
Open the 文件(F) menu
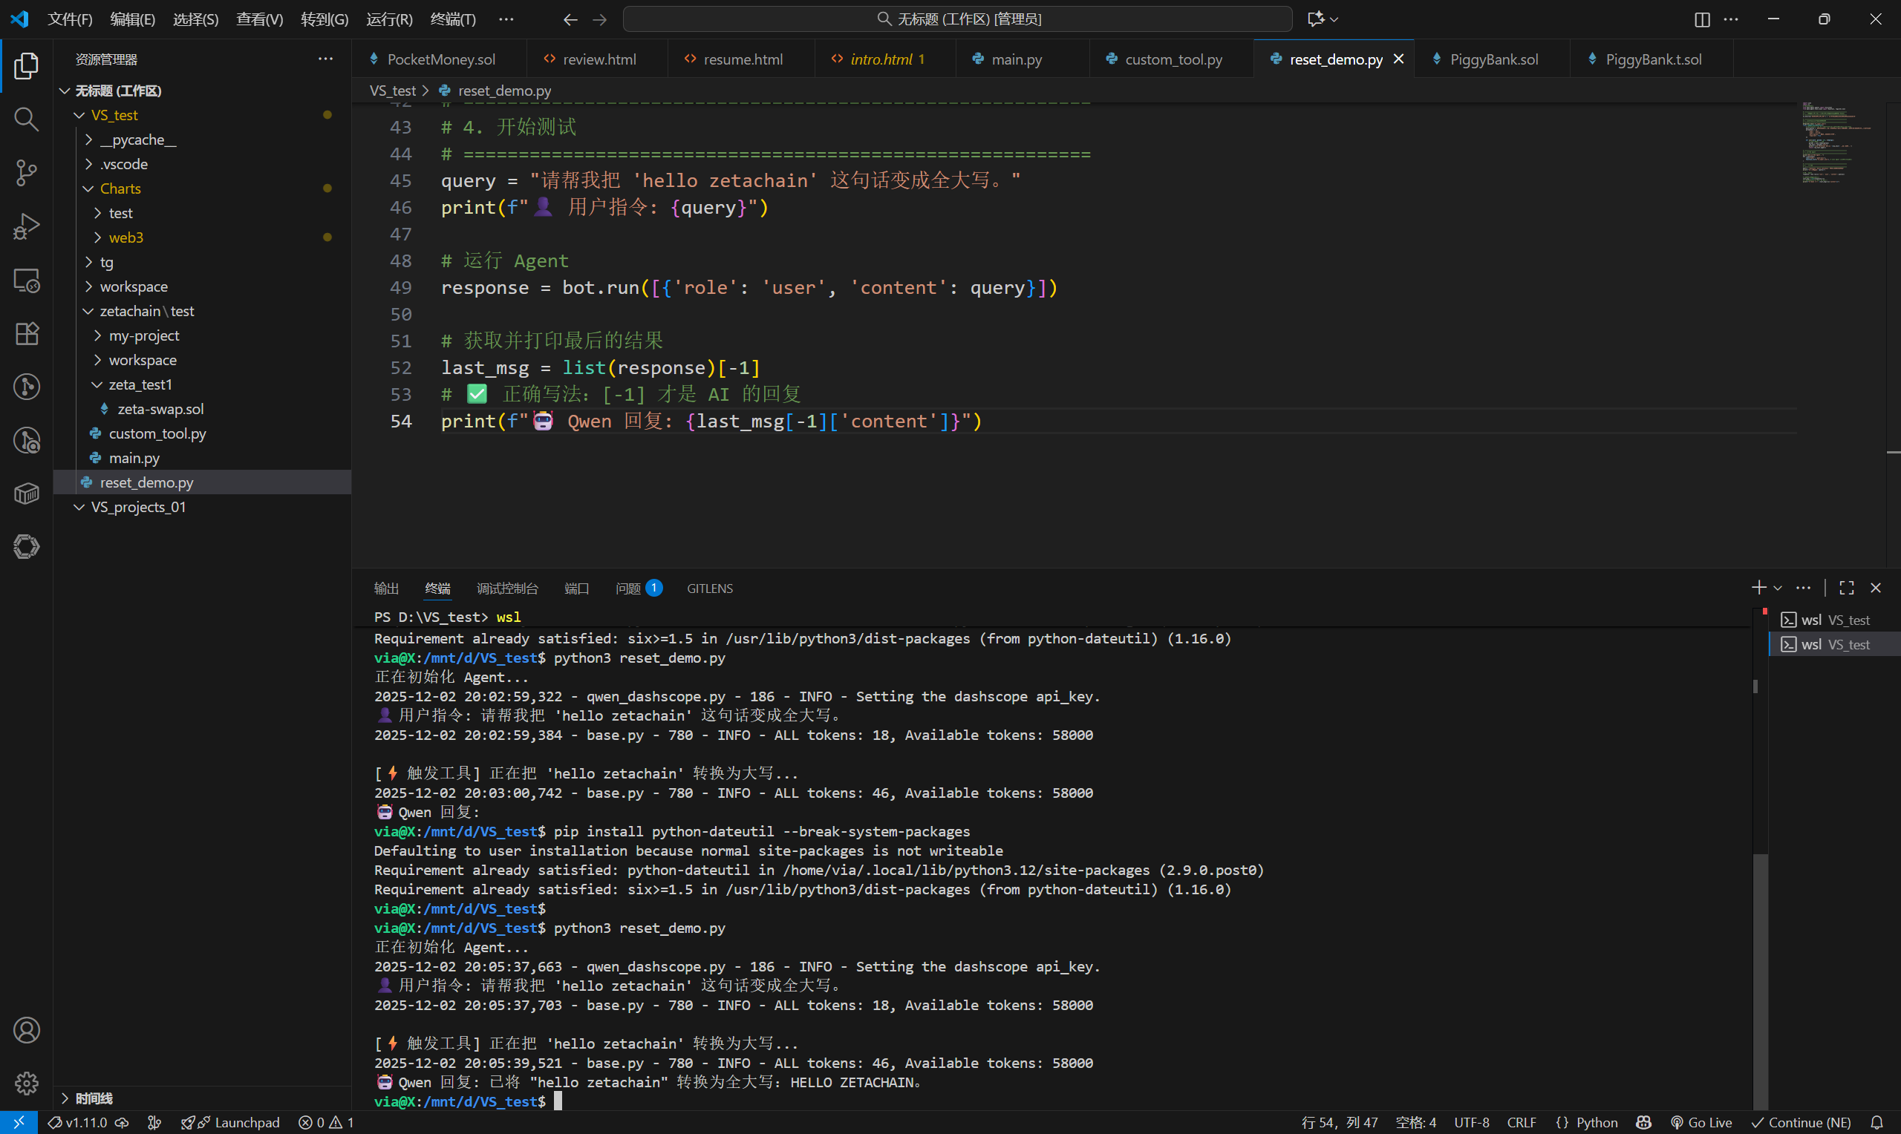pyautogui.click(x=70, y=19)
